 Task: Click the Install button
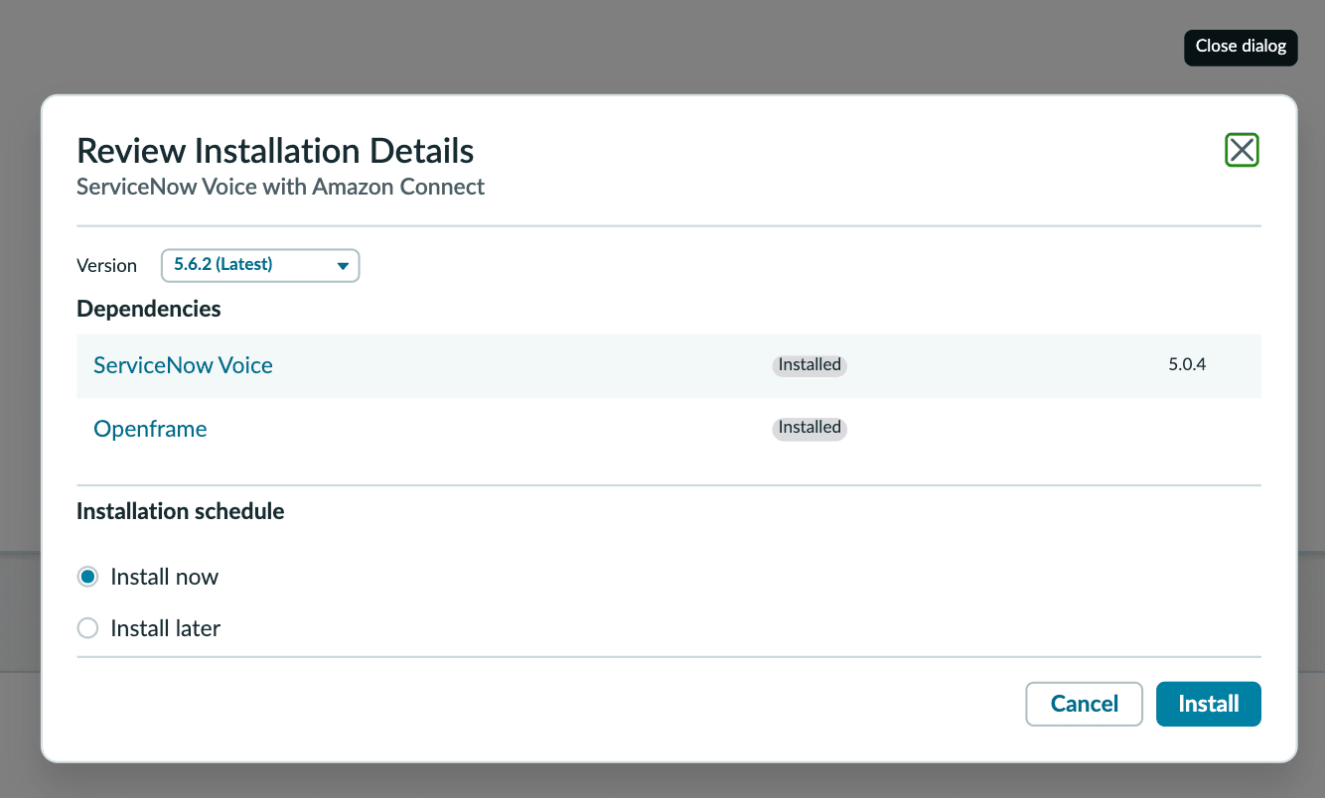tap(1209, 704)
